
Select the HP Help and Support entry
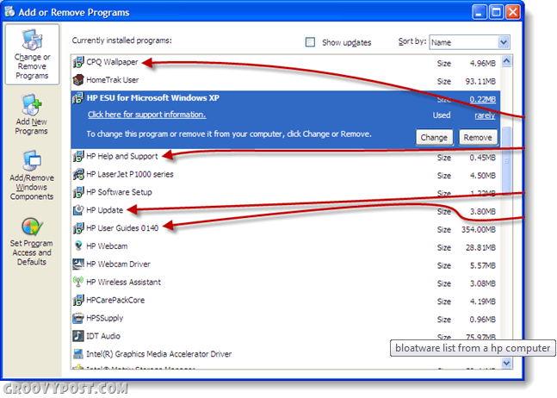coord(286,157)
